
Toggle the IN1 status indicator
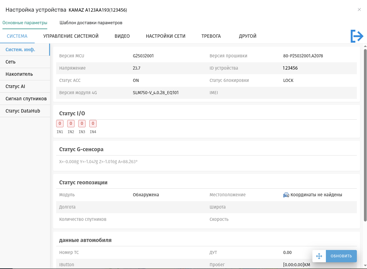60,124
